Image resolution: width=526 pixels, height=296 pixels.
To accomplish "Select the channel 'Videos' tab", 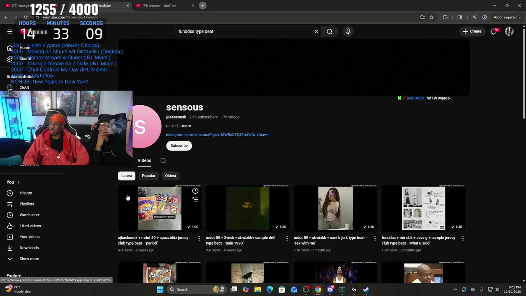I will [144, 160].
